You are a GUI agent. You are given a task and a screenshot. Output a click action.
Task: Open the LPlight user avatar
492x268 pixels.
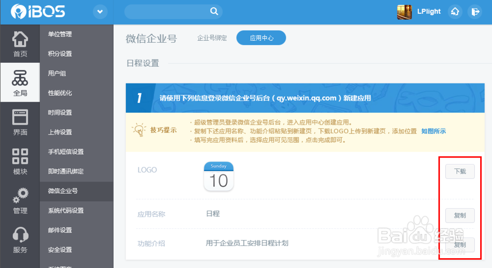(x=404, y=12)
